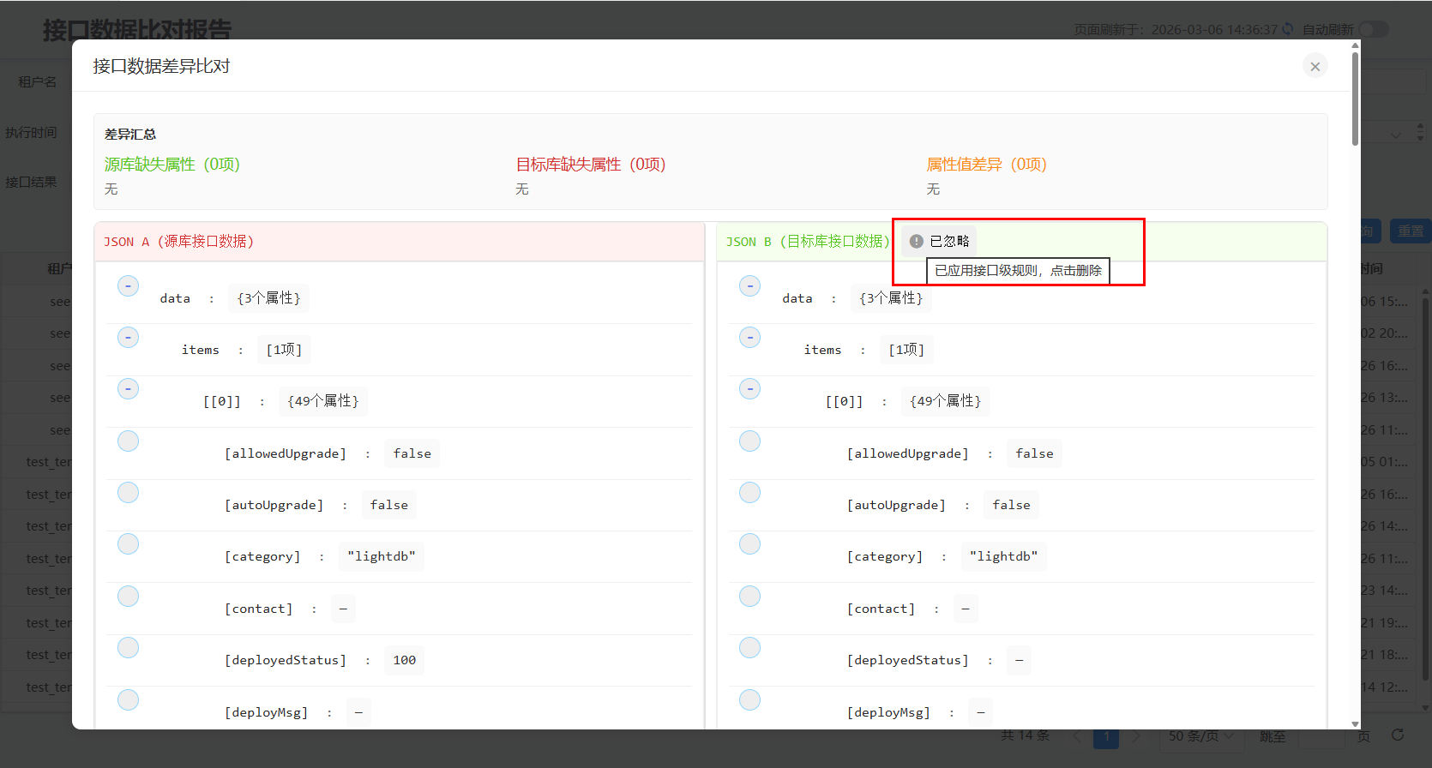The height and width of the screenshot is (768, 1432).
Task: Collapse data node in JSON A panel
Action: coord(128,286)
